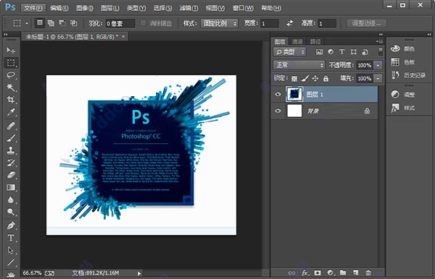Hide layer 图层 1 via eye icon

pos(278,94)
